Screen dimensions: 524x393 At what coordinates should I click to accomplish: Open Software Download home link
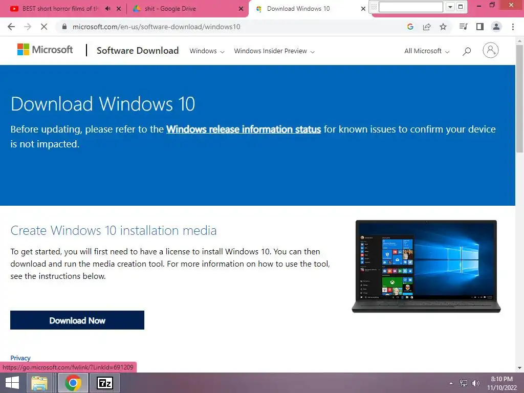[138, 51]
